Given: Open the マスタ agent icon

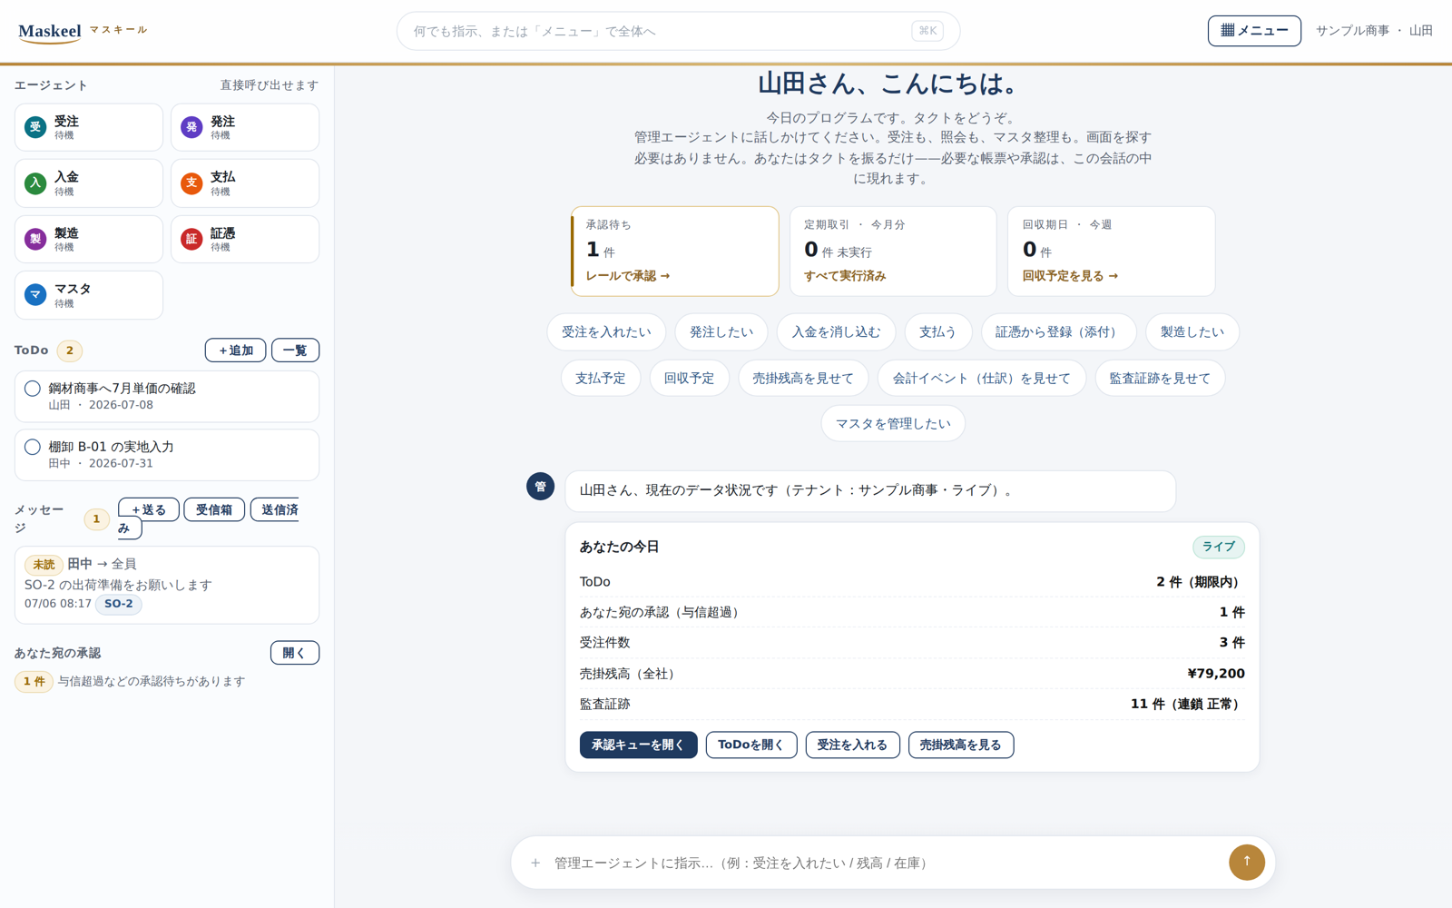Looking at the screenshot, I should point(35,295).
